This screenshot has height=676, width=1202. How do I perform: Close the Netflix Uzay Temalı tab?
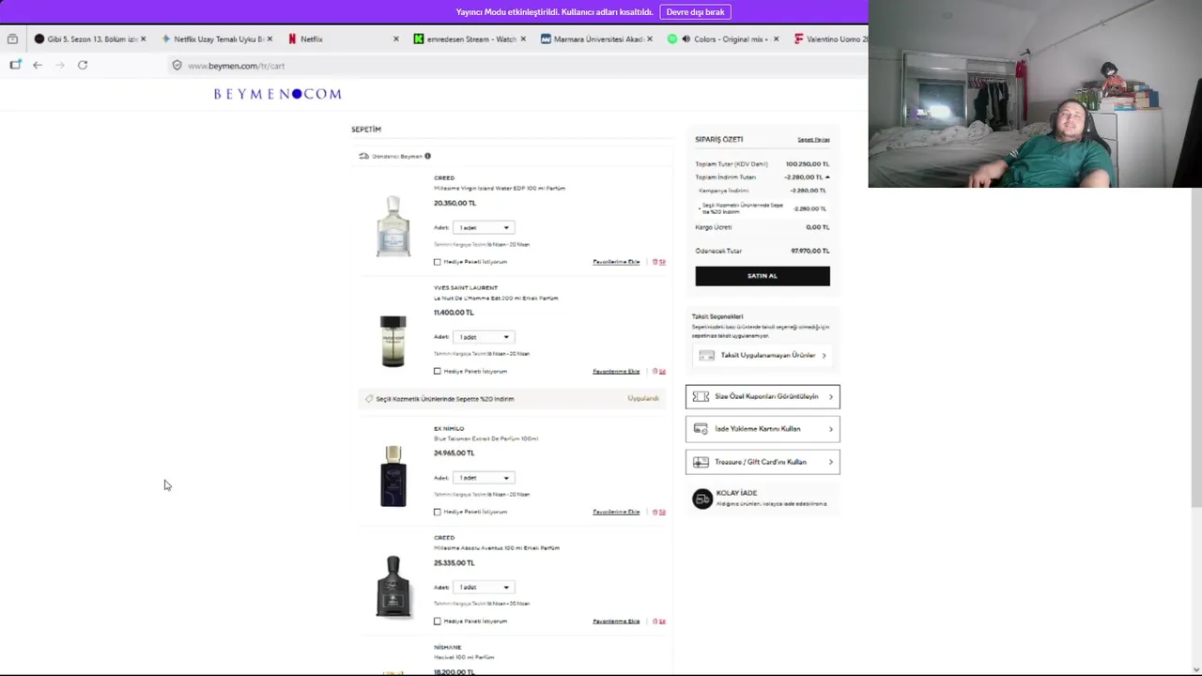tap(270, 38)
